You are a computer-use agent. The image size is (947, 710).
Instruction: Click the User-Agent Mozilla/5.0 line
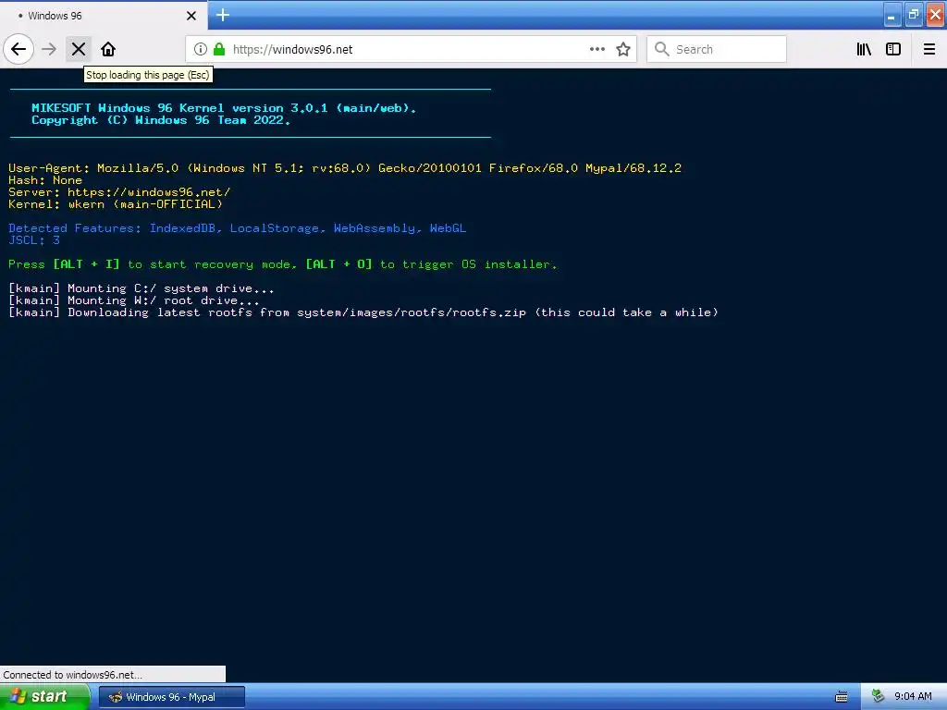tap(345, 168)
